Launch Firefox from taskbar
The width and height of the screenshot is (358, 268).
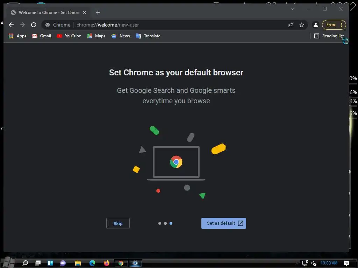(107, 263)
